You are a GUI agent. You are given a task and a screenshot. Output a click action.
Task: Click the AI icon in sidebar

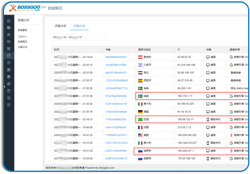(x=9, y=97)
